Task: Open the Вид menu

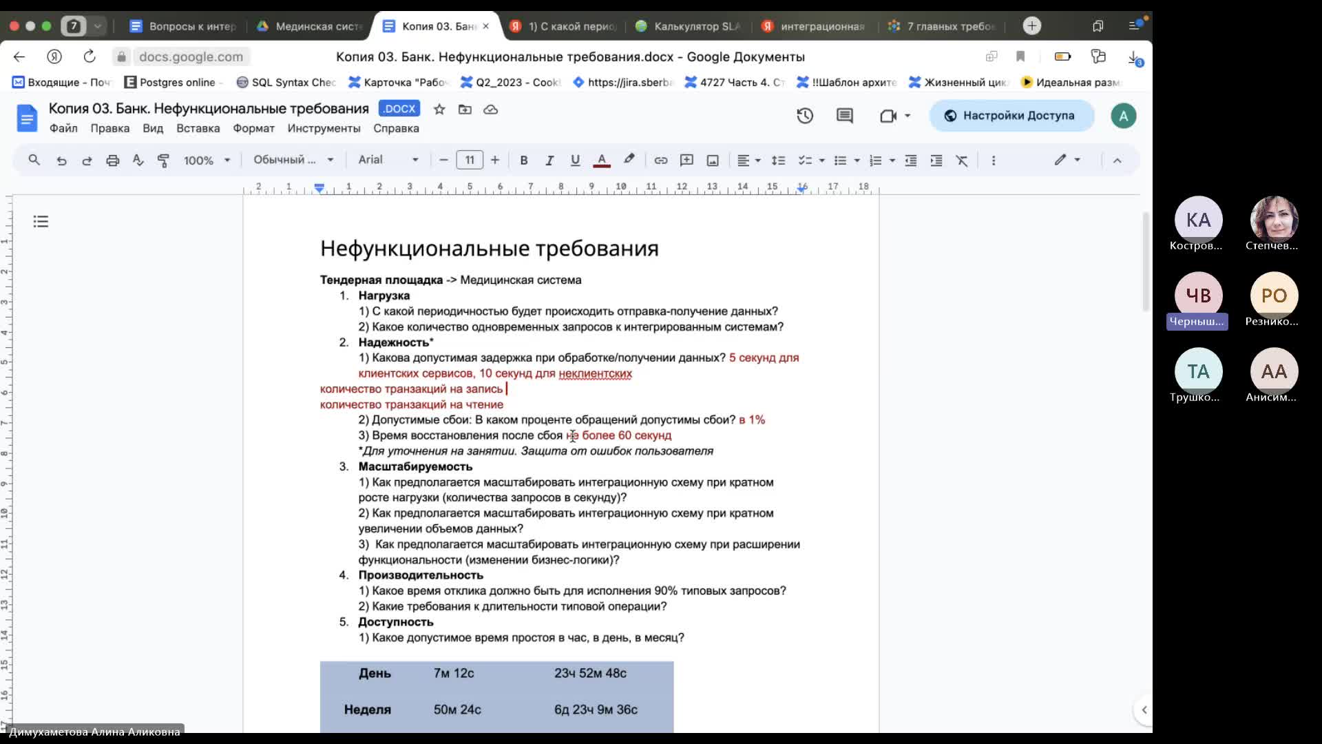Action: (x=153, y=128)
